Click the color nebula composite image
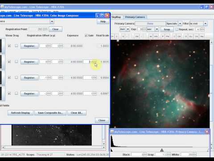This screenshot has height=161, width=214. click(x=160, y=84)
